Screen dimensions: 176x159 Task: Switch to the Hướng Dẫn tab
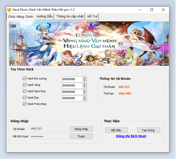pos(44,17)
